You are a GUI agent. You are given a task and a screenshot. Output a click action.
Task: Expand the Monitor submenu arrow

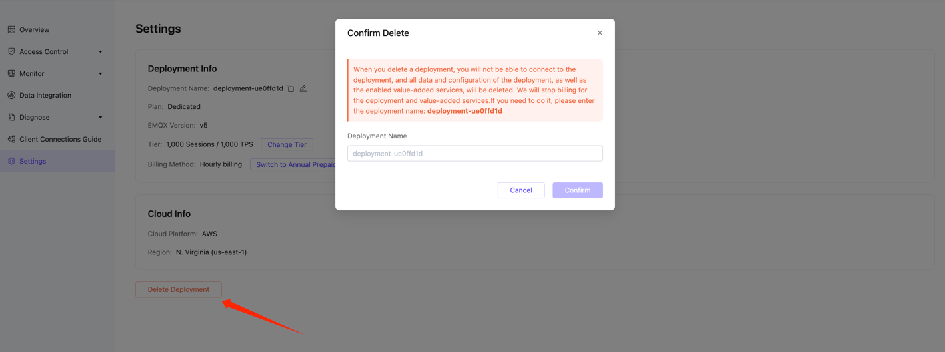tap(101, 74)
